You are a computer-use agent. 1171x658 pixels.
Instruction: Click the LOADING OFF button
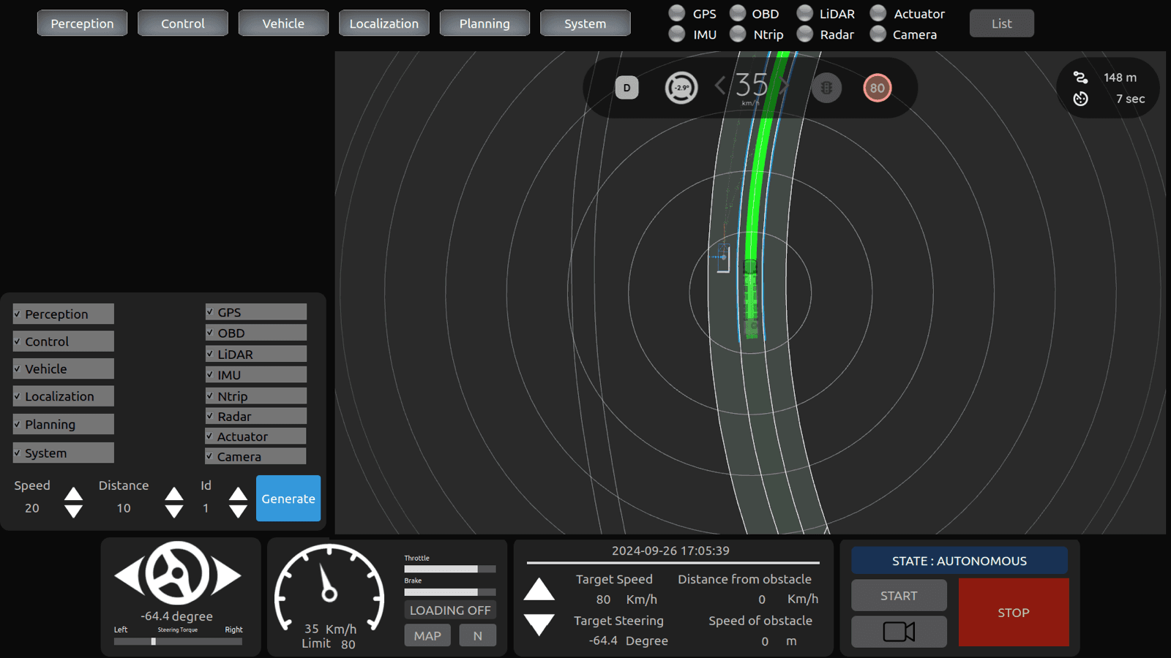[450, 610]
